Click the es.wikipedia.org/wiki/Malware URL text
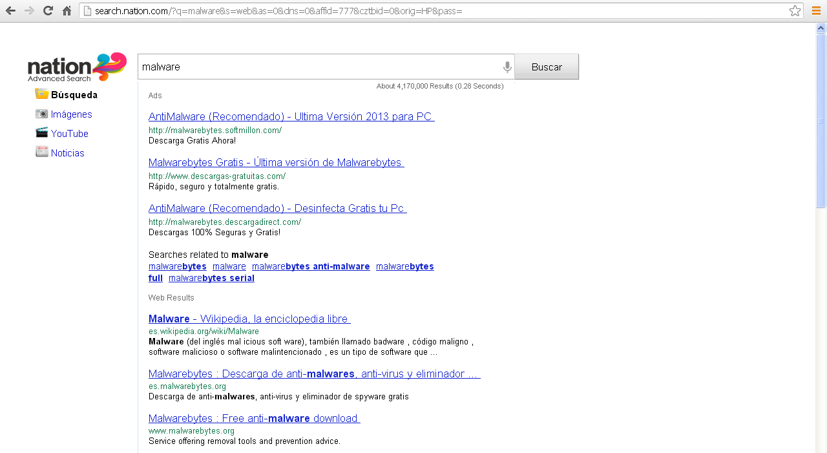Viewport: 827px width, 453px height. pos(204,331)
